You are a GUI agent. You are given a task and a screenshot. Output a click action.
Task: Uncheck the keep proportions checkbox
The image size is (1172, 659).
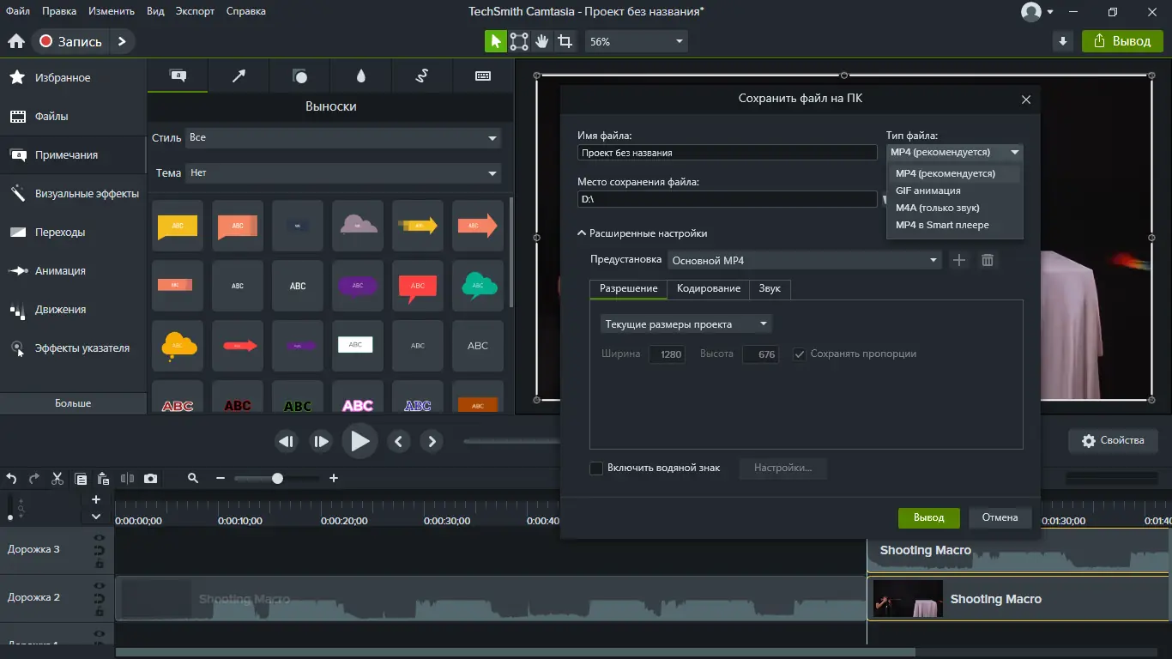[800, 354]
